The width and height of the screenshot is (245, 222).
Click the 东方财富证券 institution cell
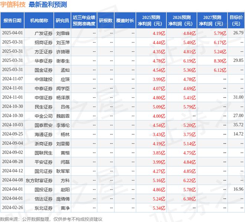(39, 181)
